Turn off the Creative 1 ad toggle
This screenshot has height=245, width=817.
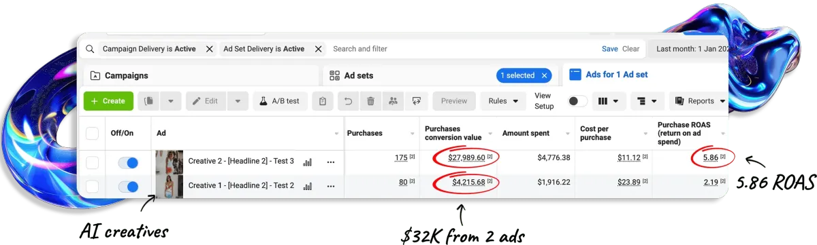pos(128,185)
